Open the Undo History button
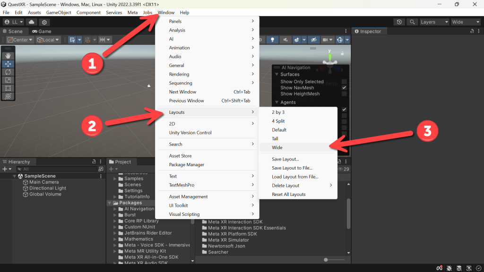 tap(399, 22)
